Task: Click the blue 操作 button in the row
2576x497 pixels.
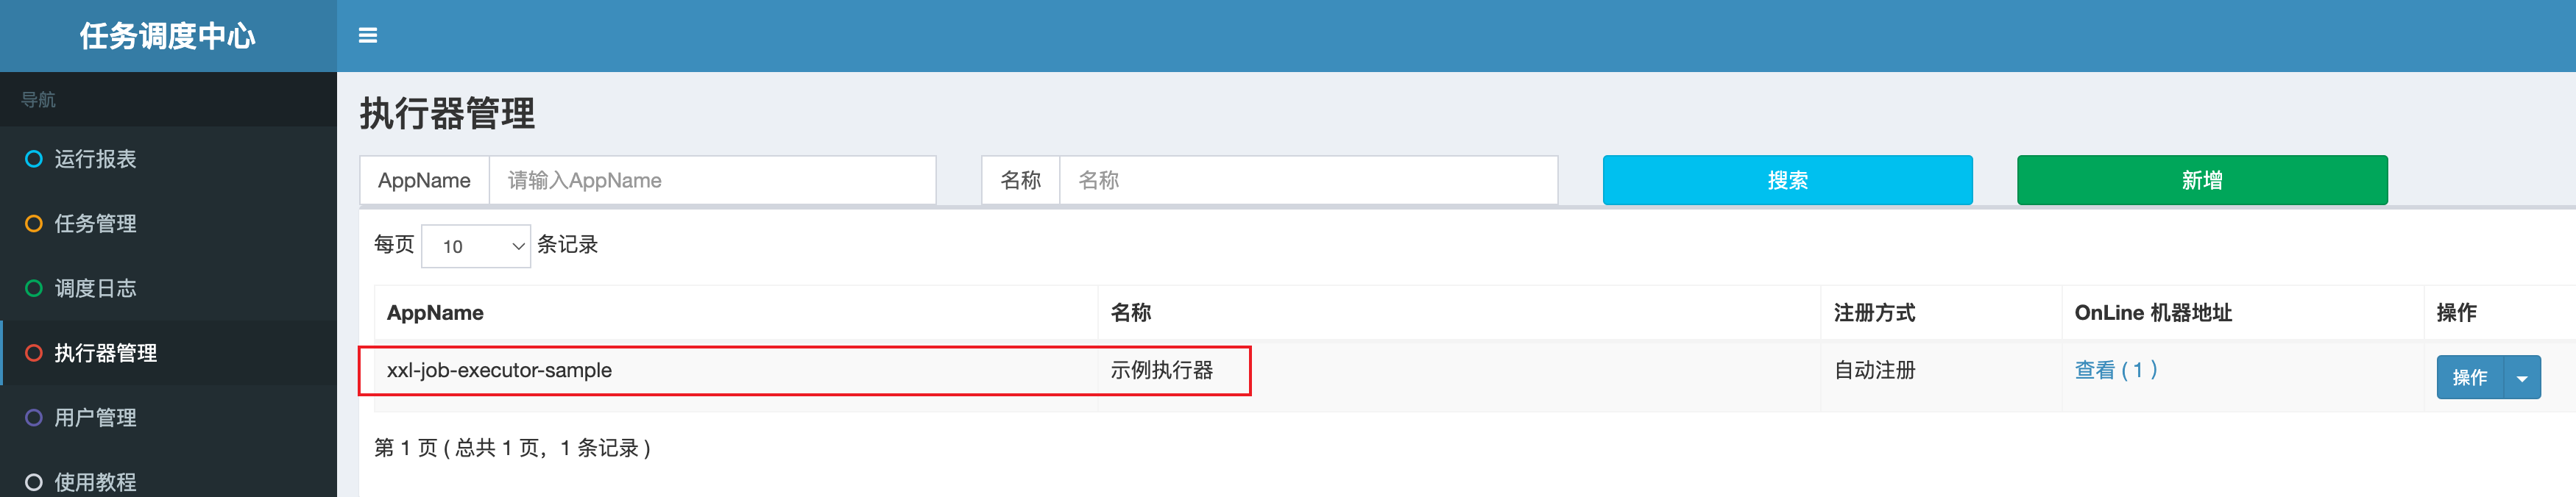Action: point(2469,378)
